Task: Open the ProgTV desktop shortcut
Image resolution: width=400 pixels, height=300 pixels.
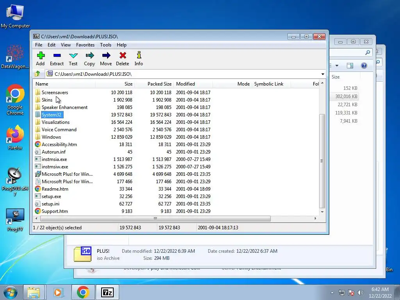Action: coord(15,220)
